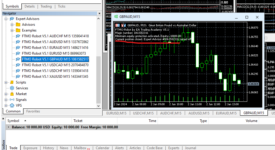
Task: Click the GBPAUD M15 robot icon
Action: (18, 59)
